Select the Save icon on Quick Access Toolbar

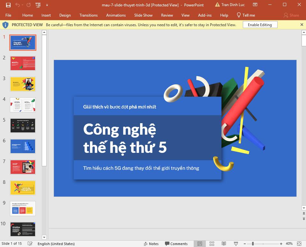pos(8,5)
